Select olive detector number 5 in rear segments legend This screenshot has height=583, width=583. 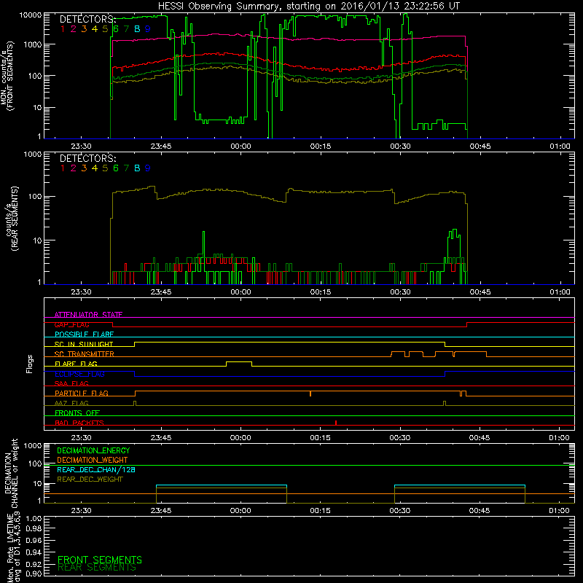(105, 168)
